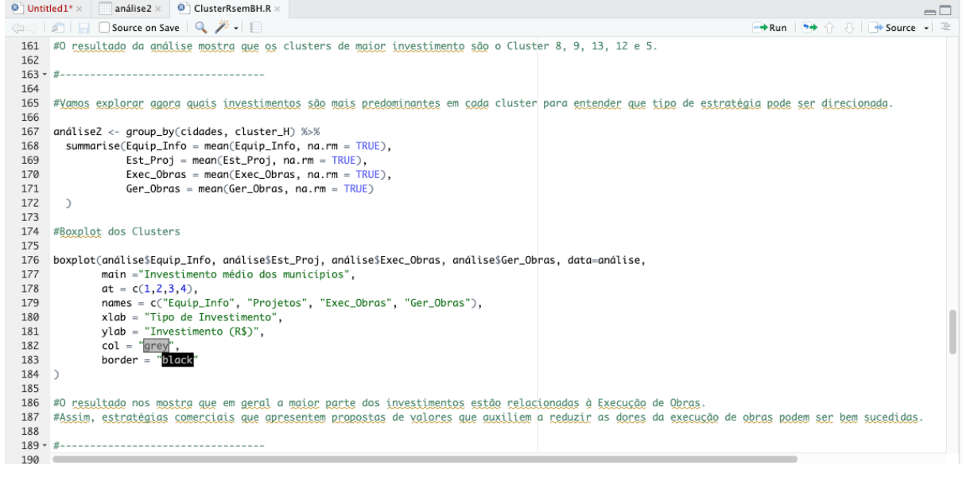Save the script with the save icon

(x=84, y=25)
